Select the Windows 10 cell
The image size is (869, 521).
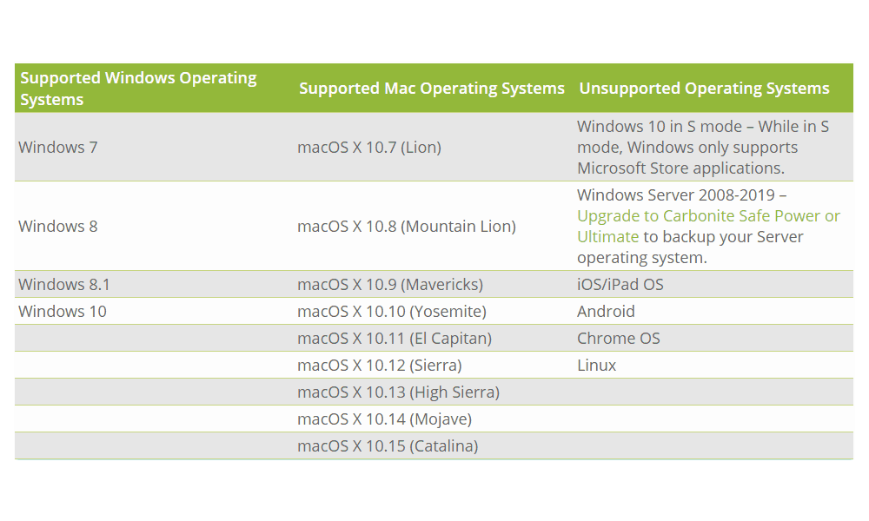(x=62, y=312)
